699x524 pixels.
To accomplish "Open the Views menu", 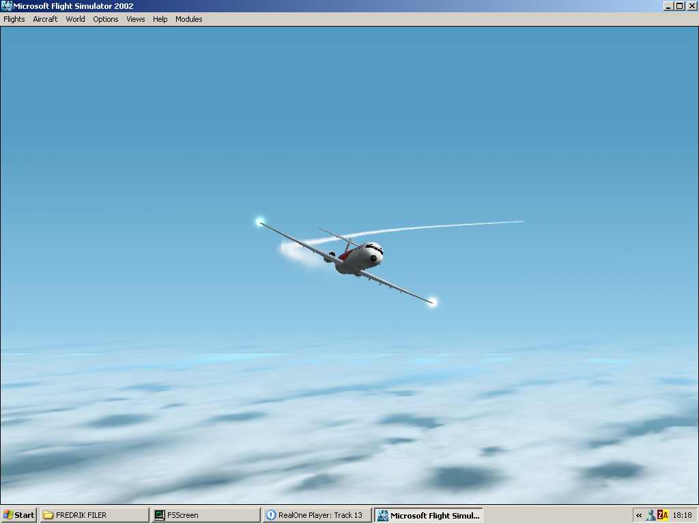I will [x=136, y=19].
